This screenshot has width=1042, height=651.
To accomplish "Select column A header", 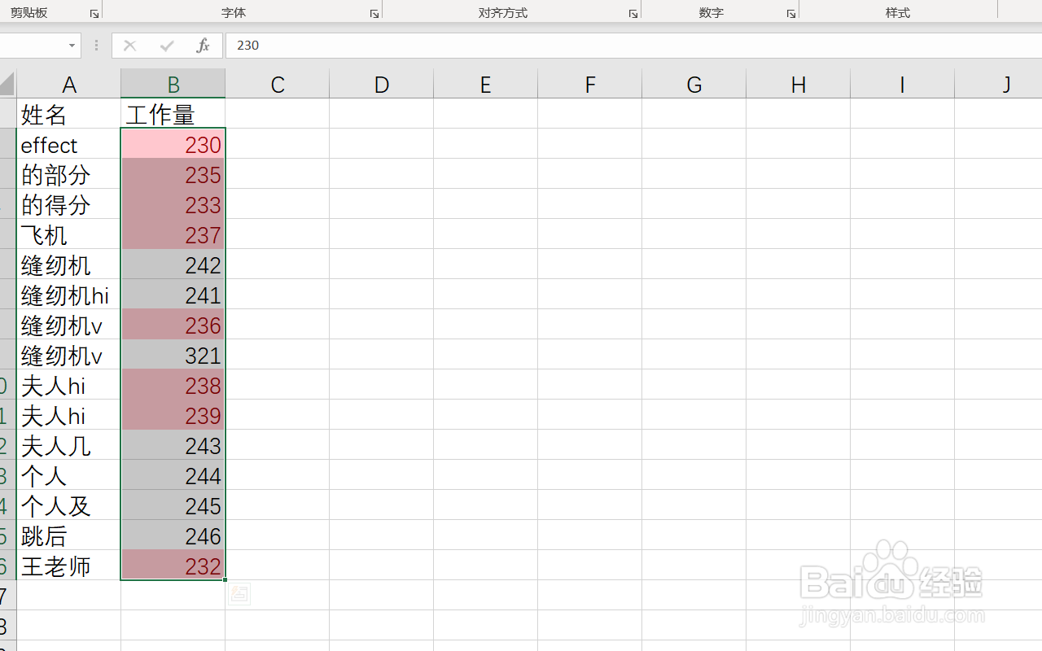I will [69, 84].
